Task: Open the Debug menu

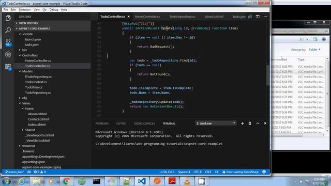Action: pyautogui.click(x=54, y=10)
